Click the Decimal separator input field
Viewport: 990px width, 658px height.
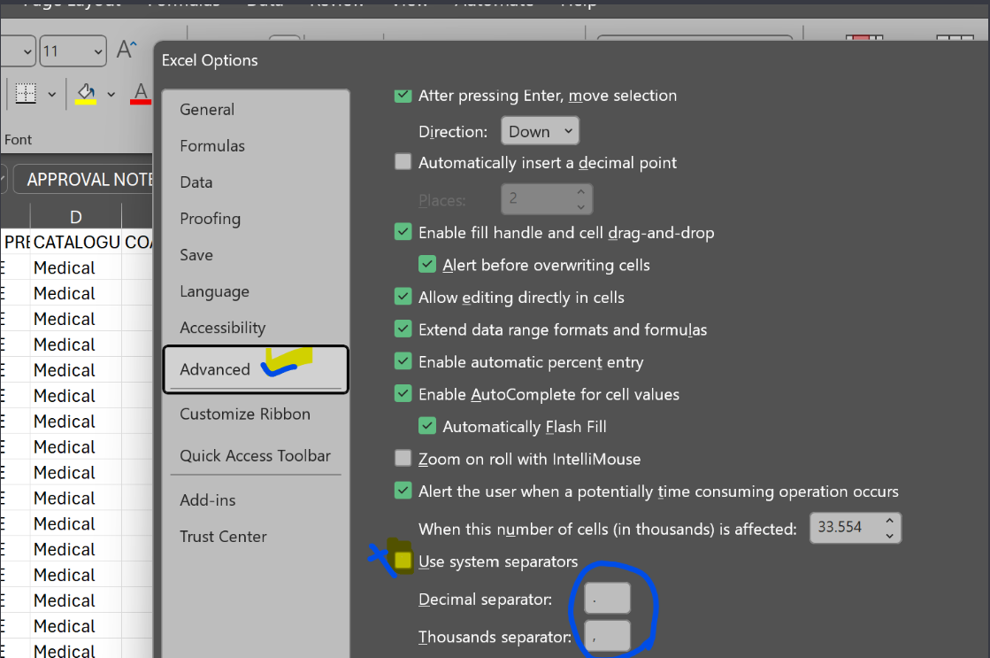(x=607, y=599)
